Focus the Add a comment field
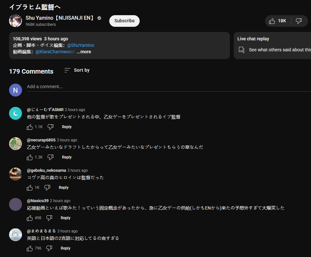 tap(169, 87)
